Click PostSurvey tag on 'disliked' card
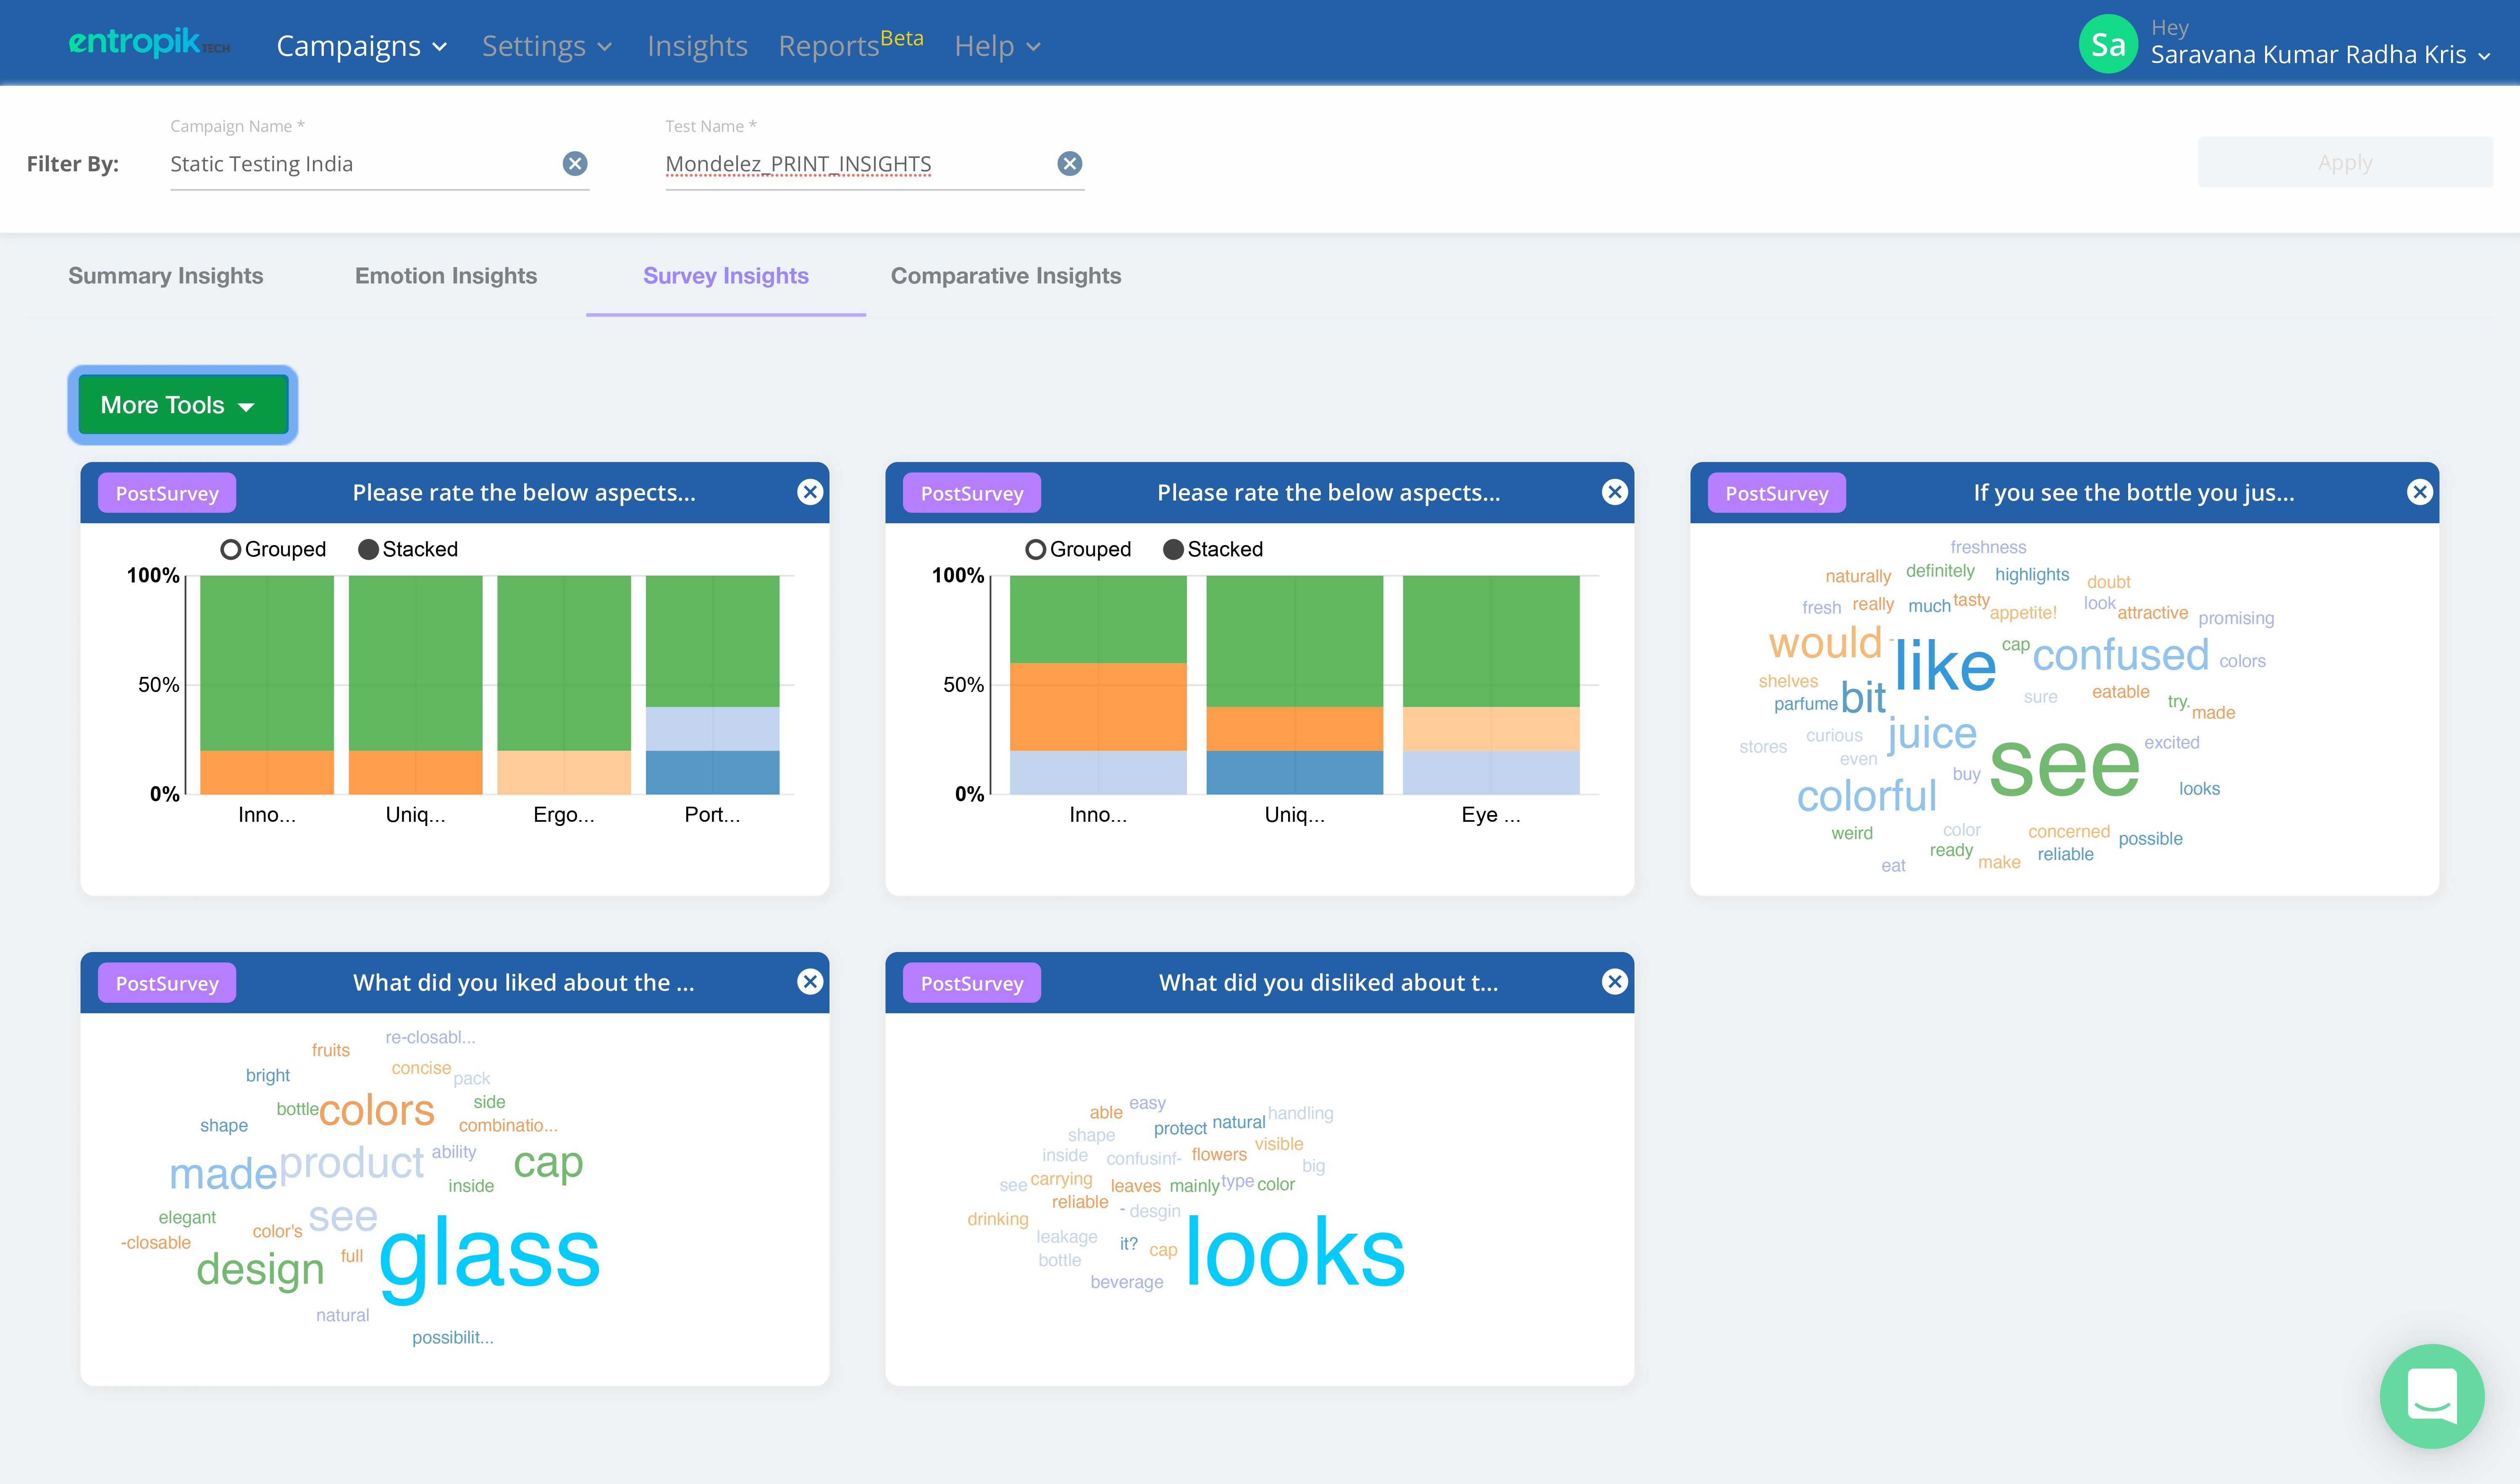This screenshot has width=2520, height=1484. (972, 983)
